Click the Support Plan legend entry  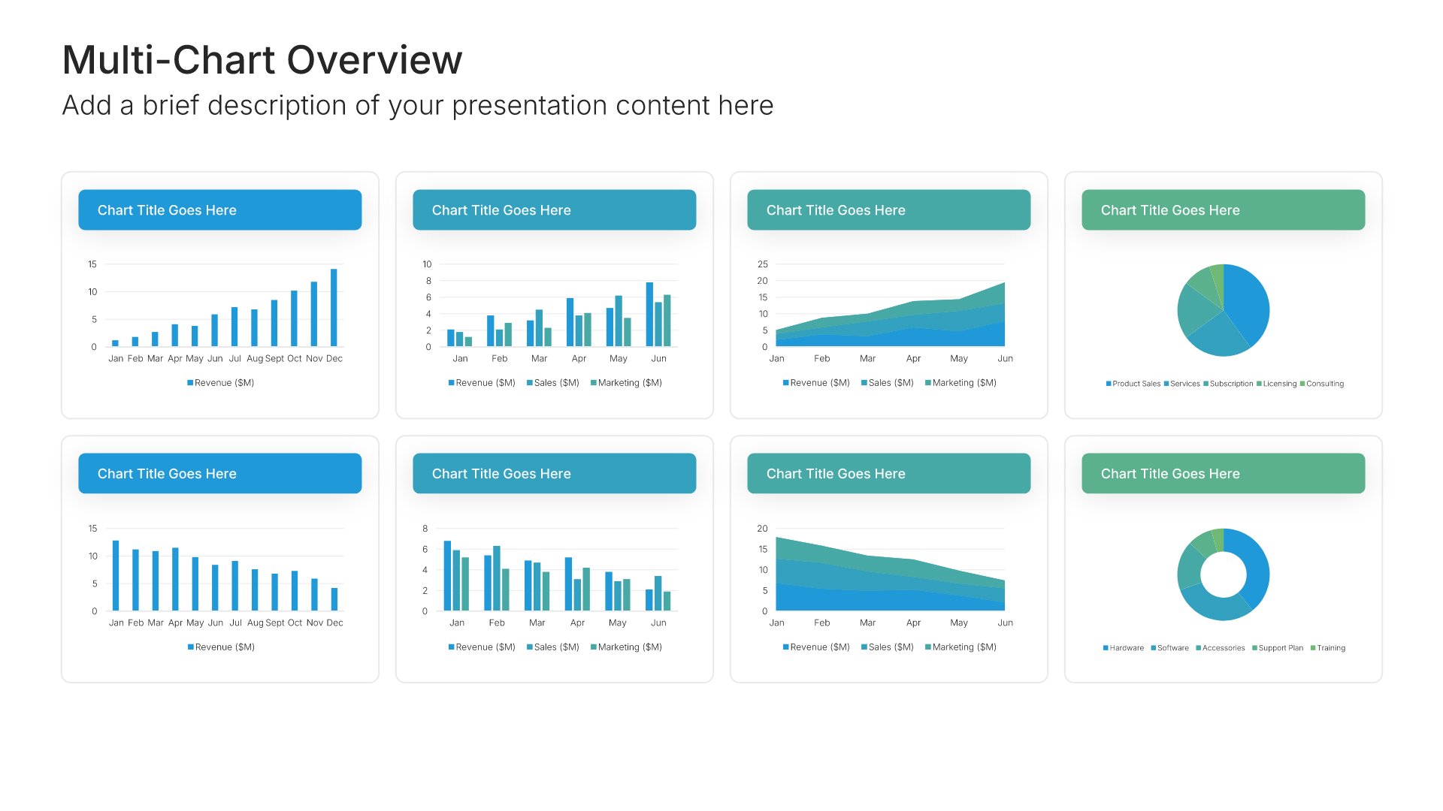click(1278, 648)
